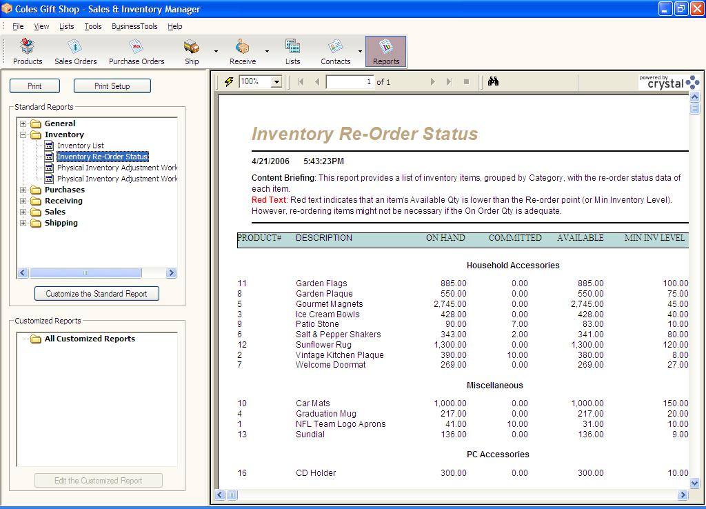Click report vertical scrollbar down arrow
The width and height of the screenshot is (706, 509).
tap(694, 483)
